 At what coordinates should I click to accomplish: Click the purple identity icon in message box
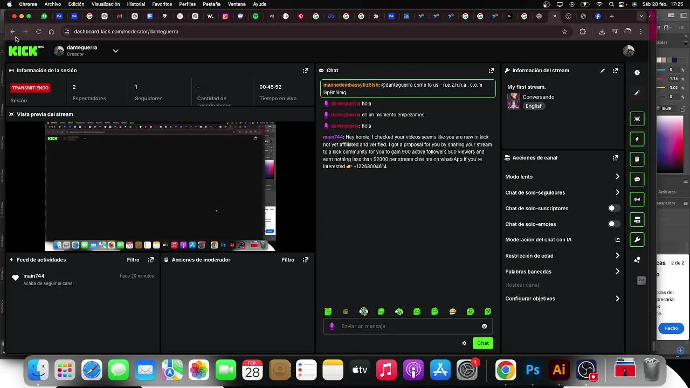tap(332, 326)
